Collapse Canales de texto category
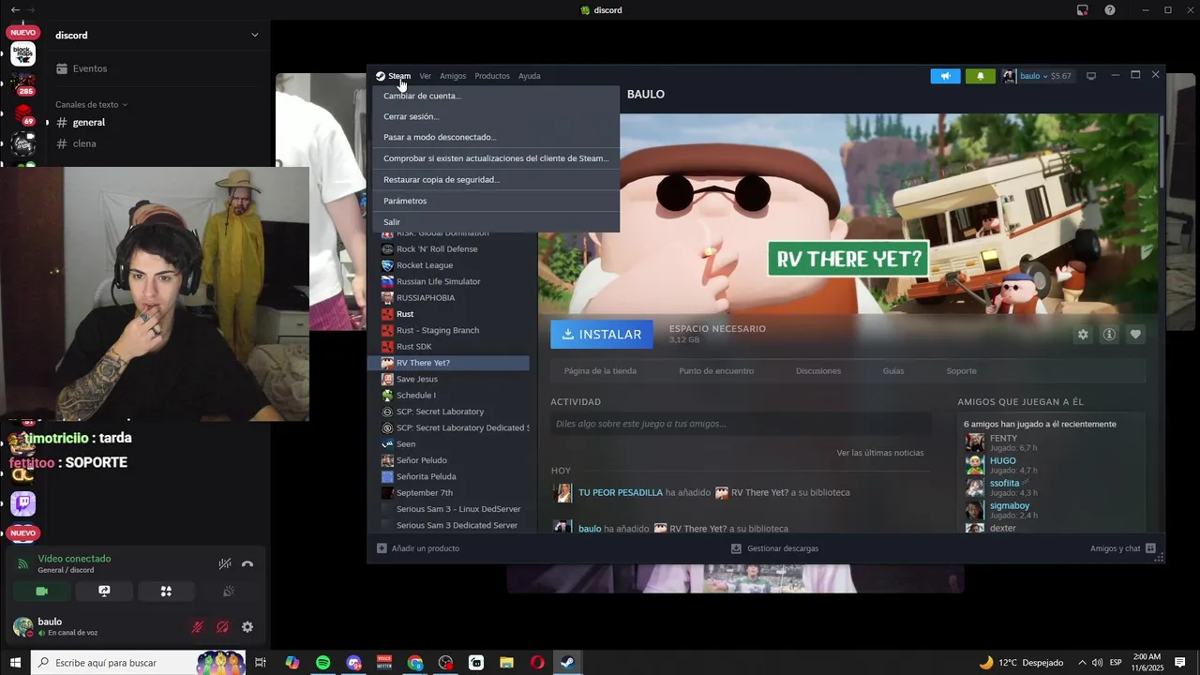 pos(91,105)
